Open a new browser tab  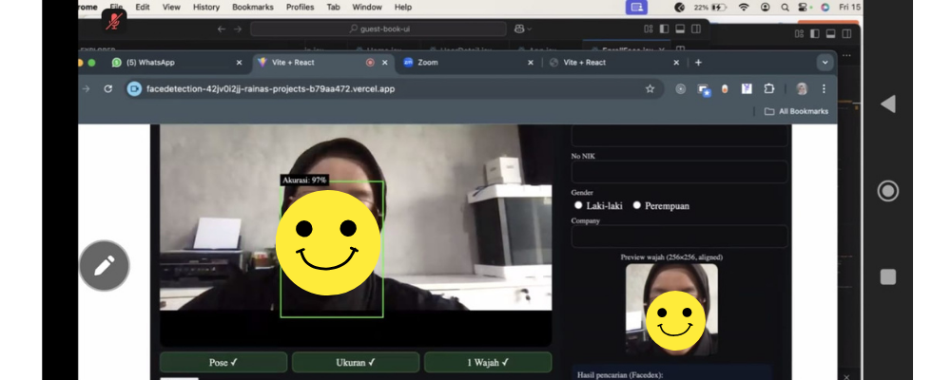coord(698,63)
